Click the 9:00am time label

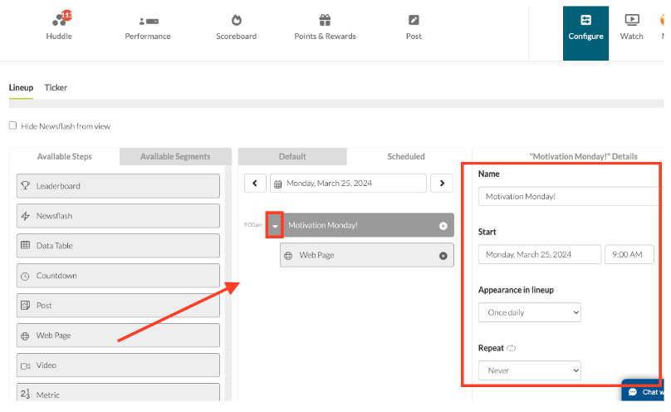pos(253,224)
